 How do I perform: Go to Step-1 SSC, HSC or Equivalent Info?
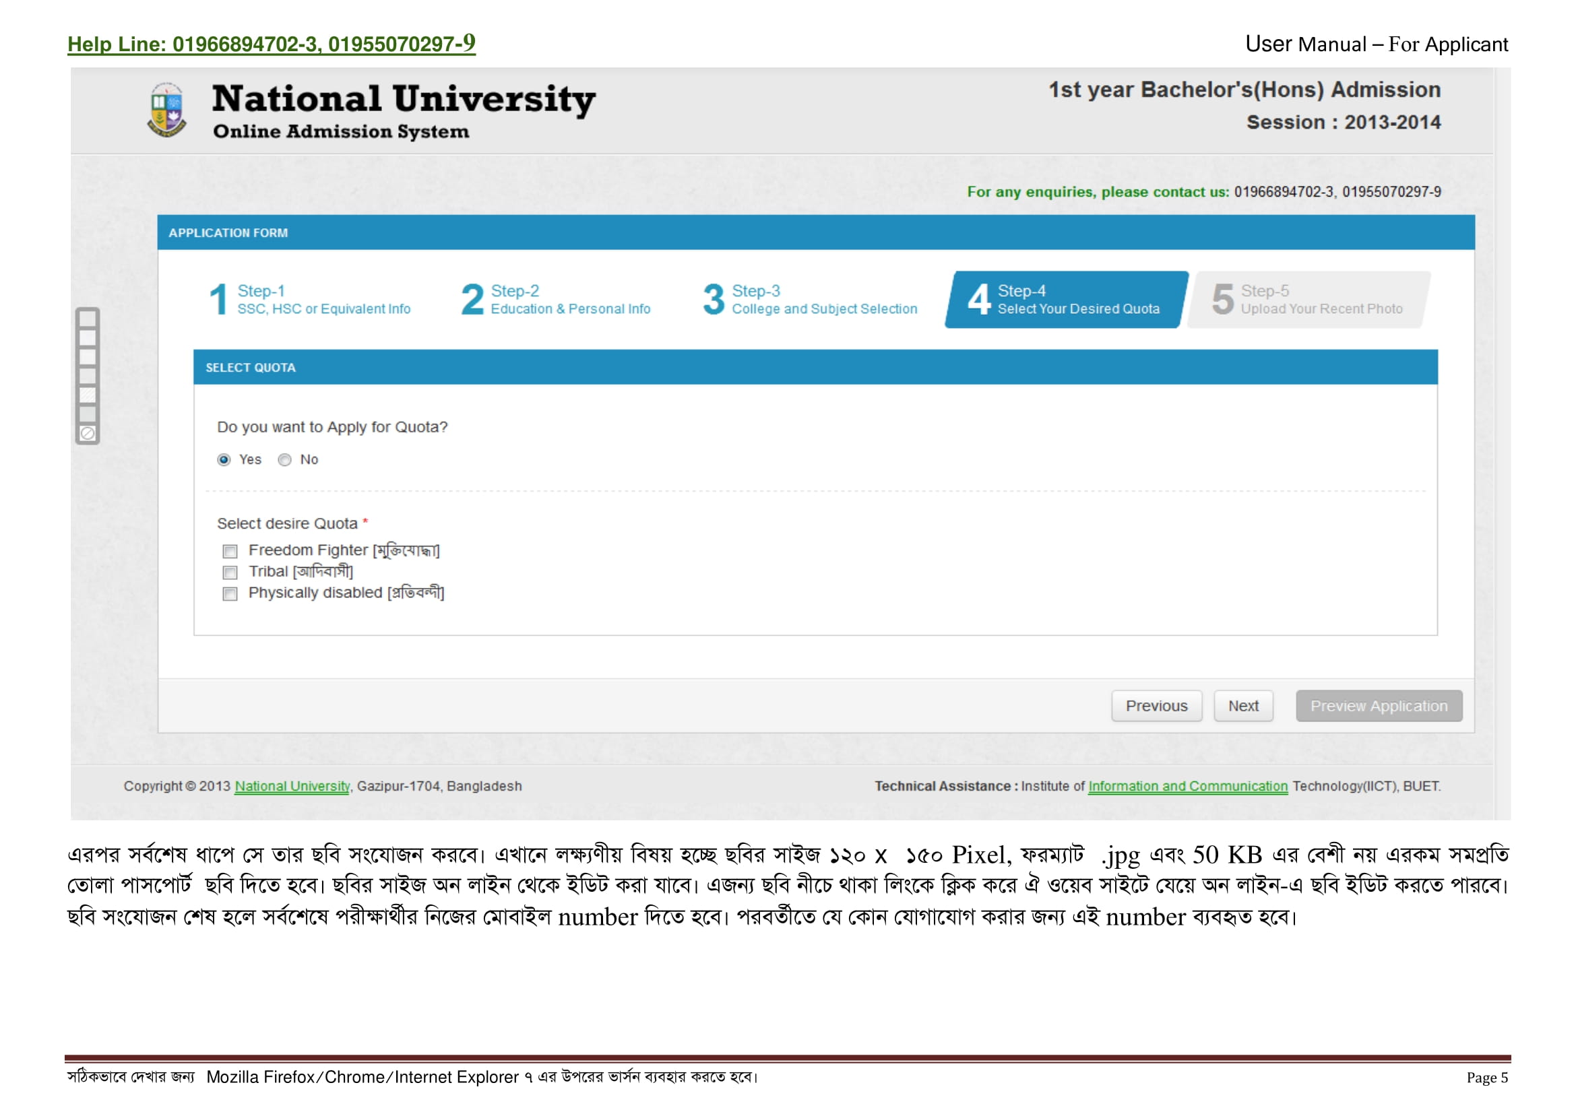click(310, 300)
